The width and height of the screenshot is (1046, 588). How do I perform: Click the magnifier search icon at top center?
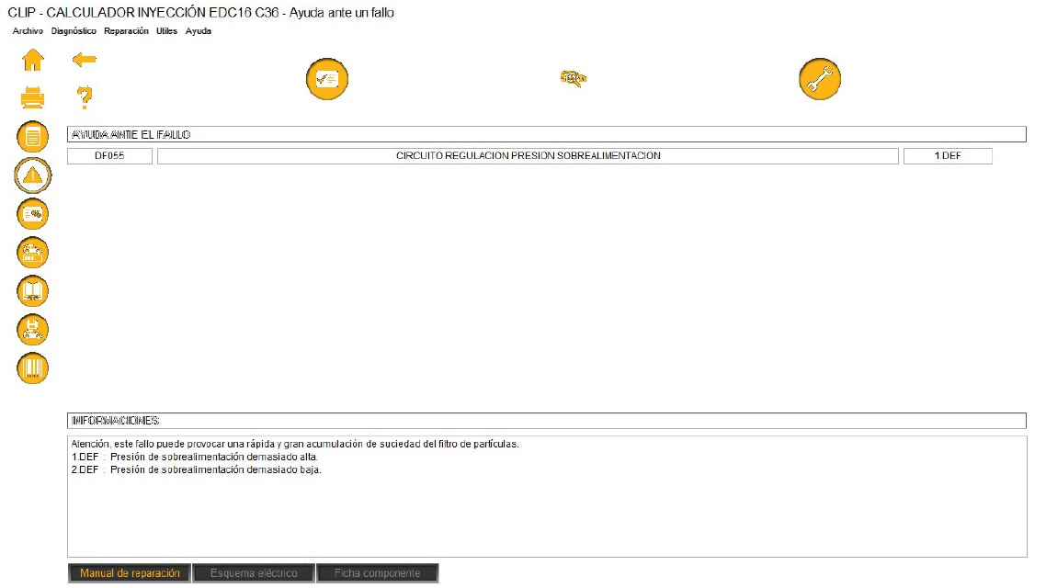[x=573, y=79]
